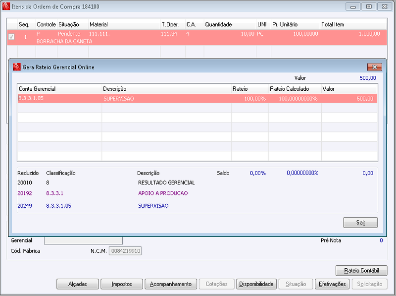Click the T.Oper. column header

click(x=173, y=24)
